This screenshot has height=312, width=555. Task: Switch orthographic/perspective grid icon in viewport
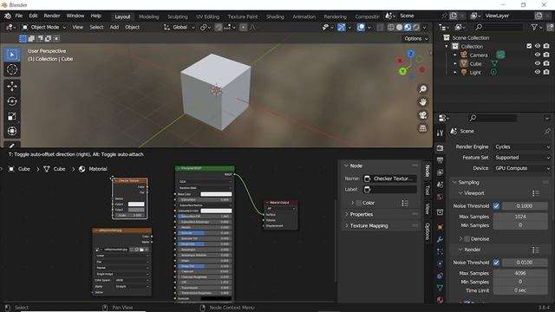(x=422, y=128)
